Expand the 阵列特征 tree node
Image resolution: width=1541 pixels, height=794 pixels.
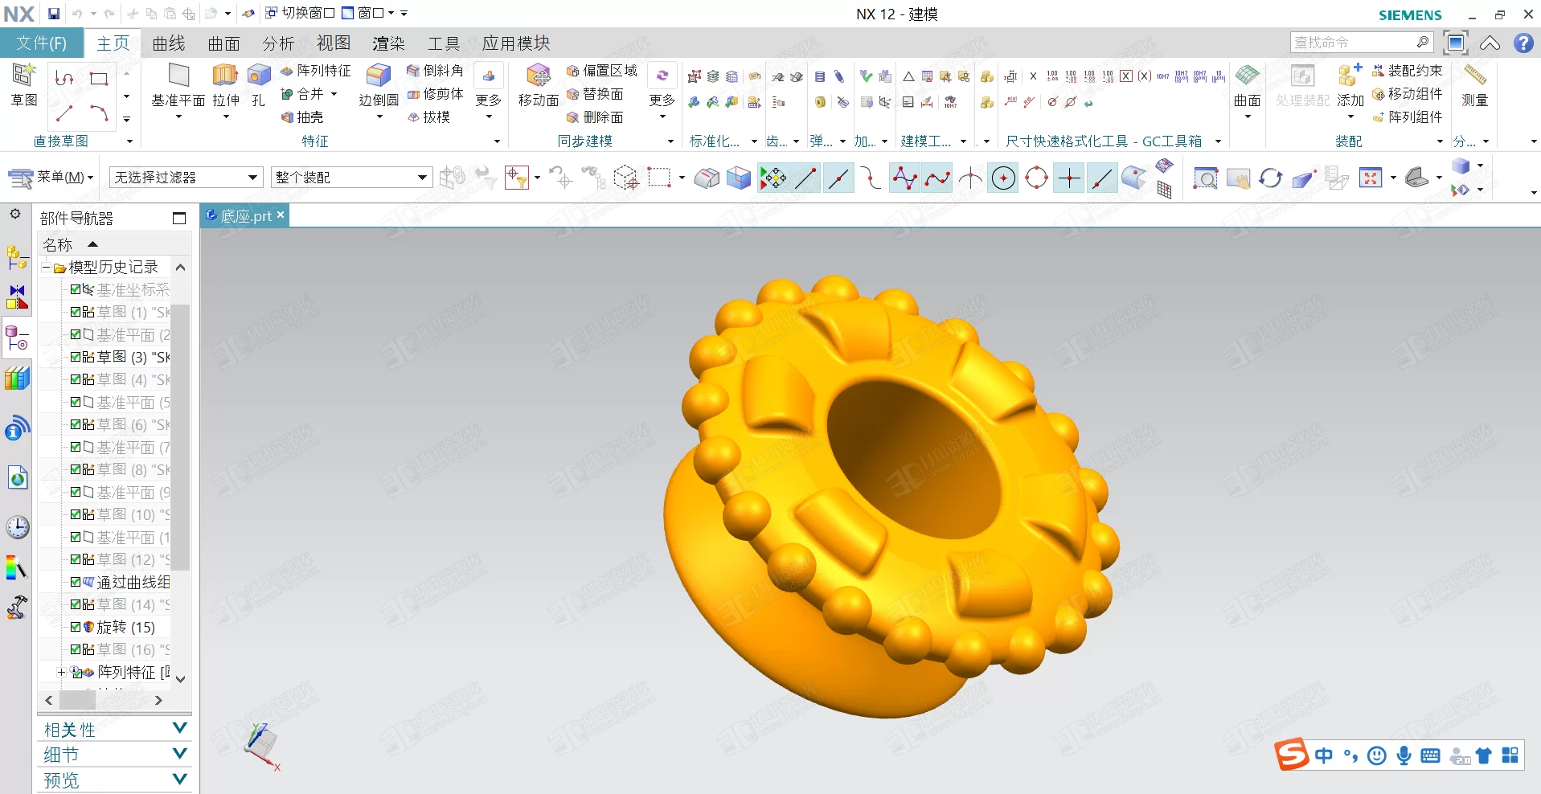[x=61, y=672]
